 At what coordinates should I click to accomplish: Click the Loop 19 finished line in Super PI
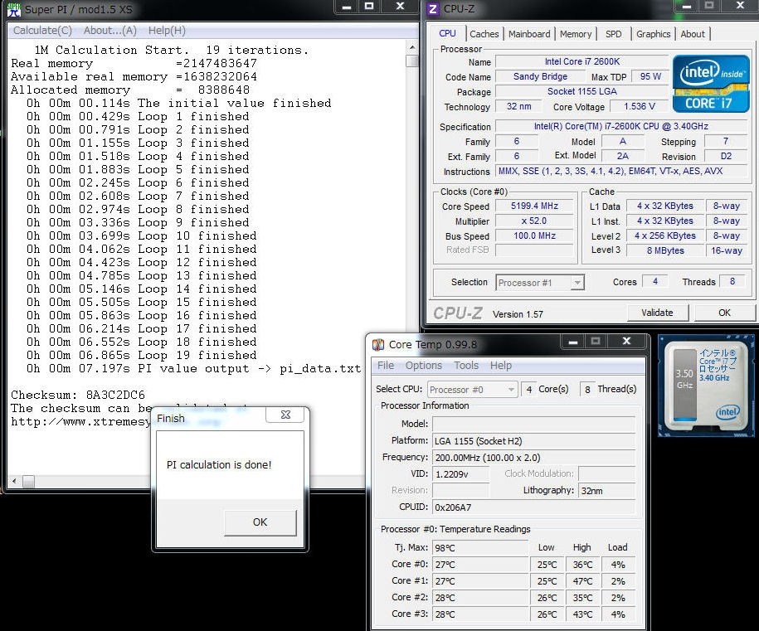141,355
